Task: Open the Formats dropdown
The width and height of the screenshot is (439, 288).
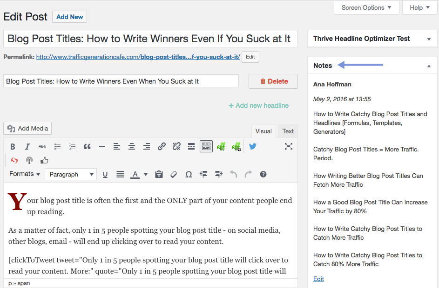Action: pyautogui.click(x=24, y=174)
